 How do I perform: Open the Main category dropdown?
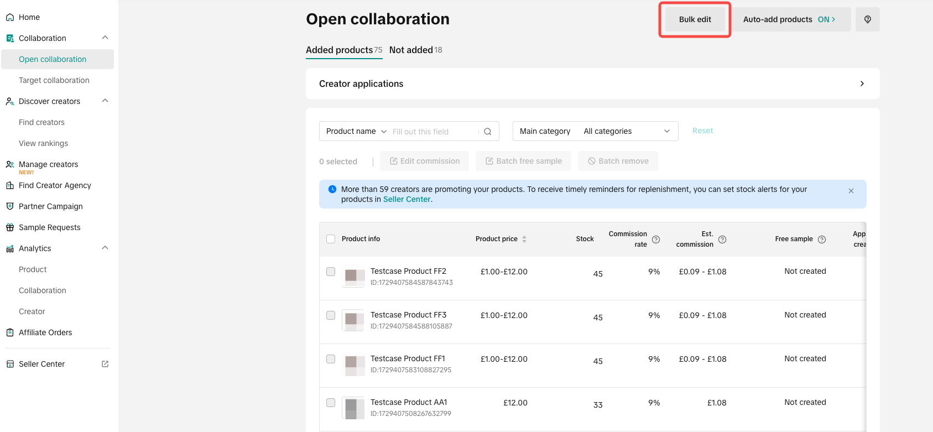pos(595,131)
